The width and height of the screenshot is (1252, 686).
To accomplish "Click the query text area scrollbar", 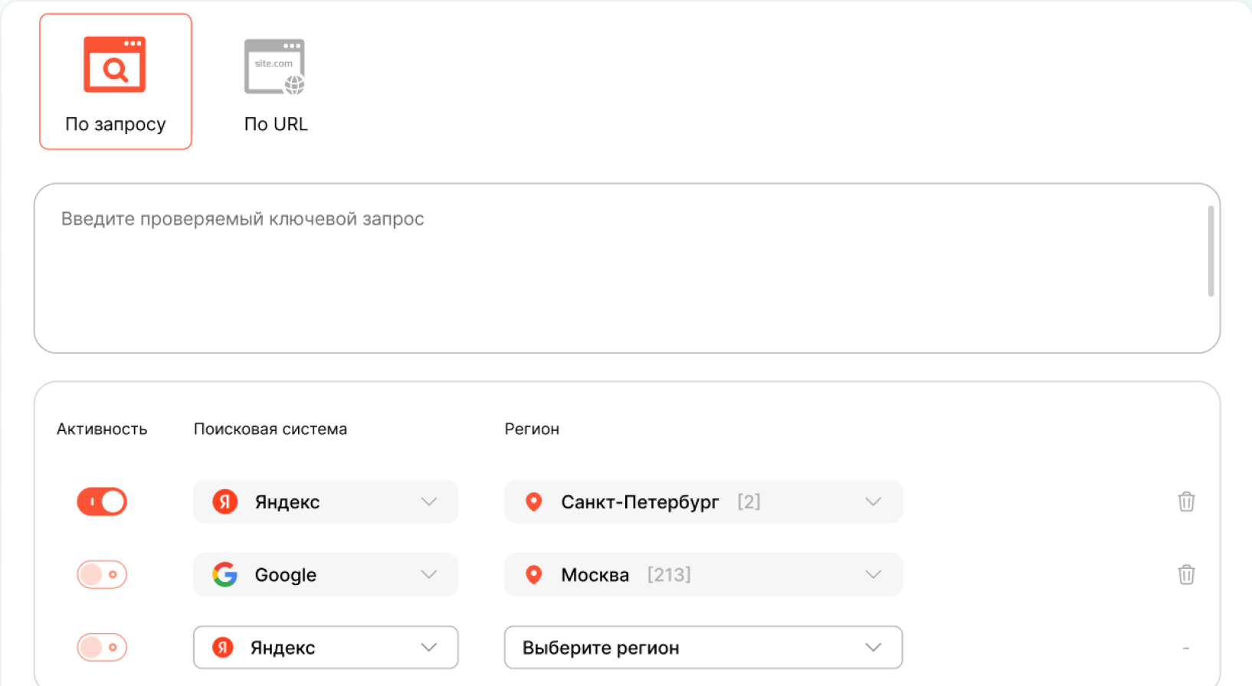I will 1211,251.
